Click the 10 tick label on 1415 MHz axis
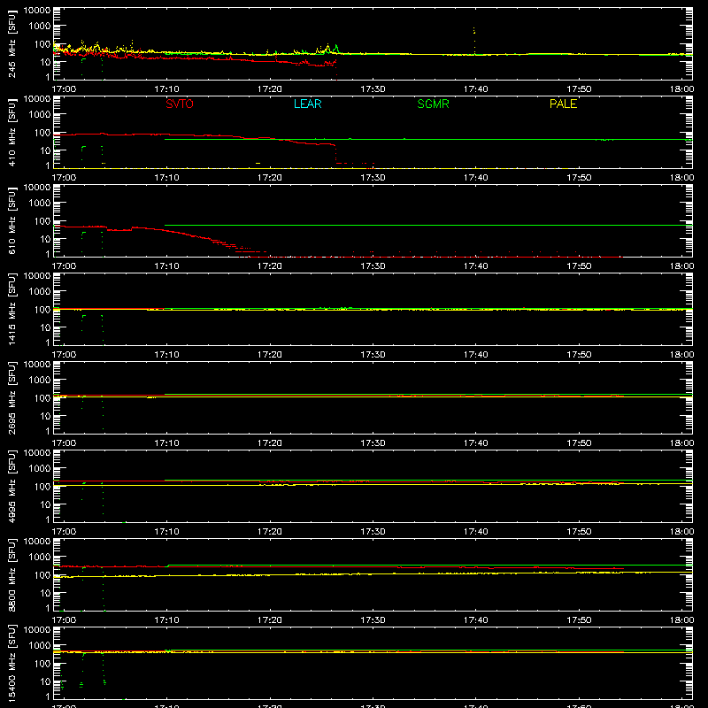This screenshot has width=708, height=708. point(46,327)
